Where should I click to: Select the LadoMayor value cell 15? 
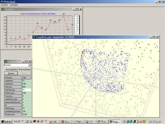(27, 81)
